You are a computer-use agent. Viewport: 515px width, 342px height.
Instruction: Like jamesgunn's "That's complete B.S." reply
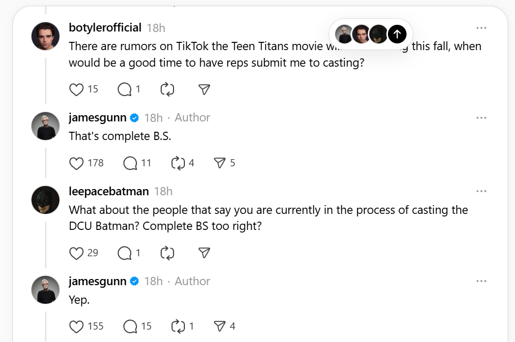point(76,163)
